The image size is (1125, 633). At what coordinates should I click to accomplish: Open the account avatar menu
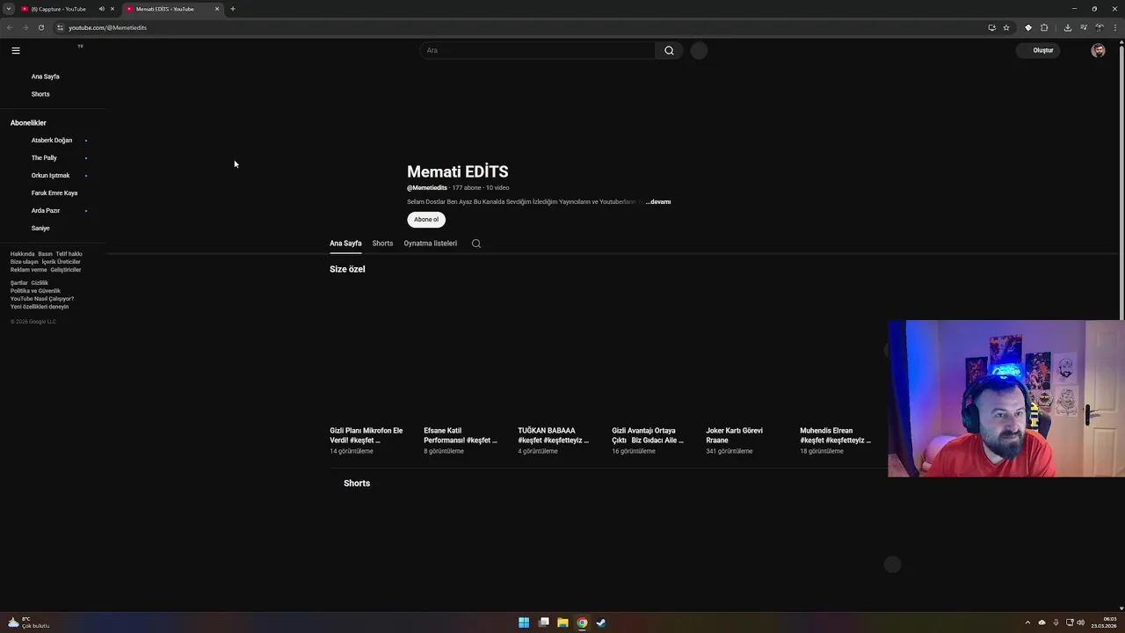(x=1098, y=50)
